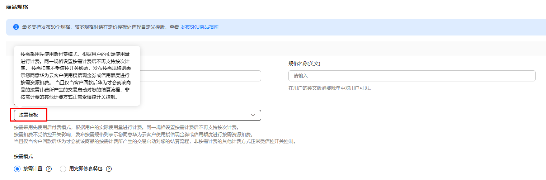
Task: Select the 按需计量 radio button
Action: (x=17, y=169)
